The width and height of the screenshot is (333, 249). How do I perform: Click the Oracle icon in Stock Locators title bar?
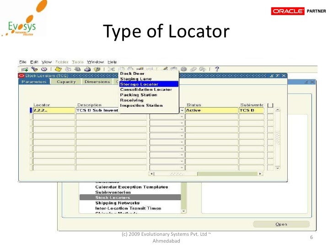point(21,76)
